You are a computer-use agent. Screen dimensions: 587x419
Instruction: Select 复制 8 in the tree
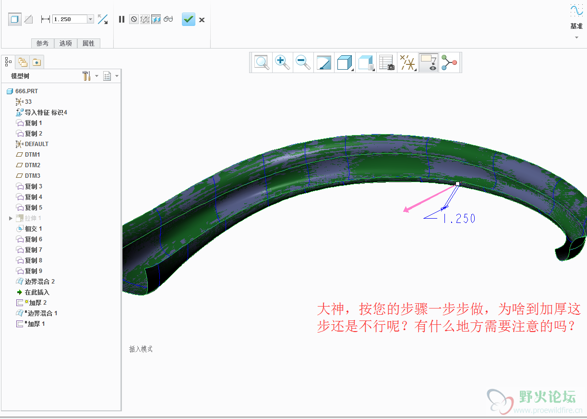coord(34,260)
